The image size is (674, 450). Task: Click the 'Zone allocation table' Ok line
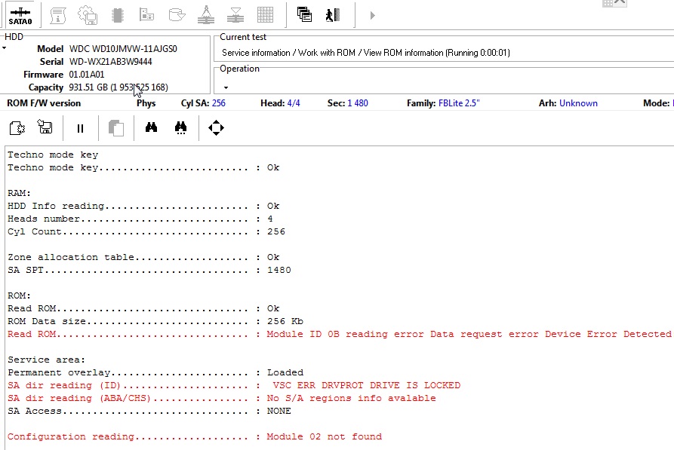coord(143,257)
